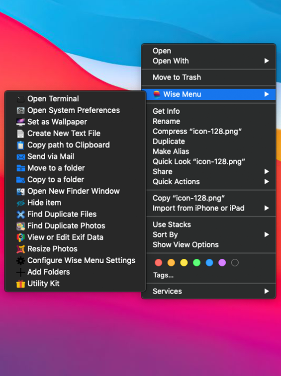
Task: Choose Rename from the context menu
Action: coord(208,121)
